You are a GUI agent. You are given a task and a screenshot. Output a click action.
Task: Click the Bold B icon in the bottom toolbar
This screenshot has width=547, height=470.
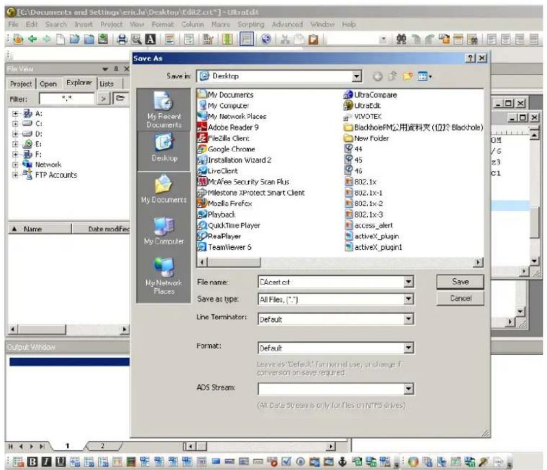tap(32, 462)
